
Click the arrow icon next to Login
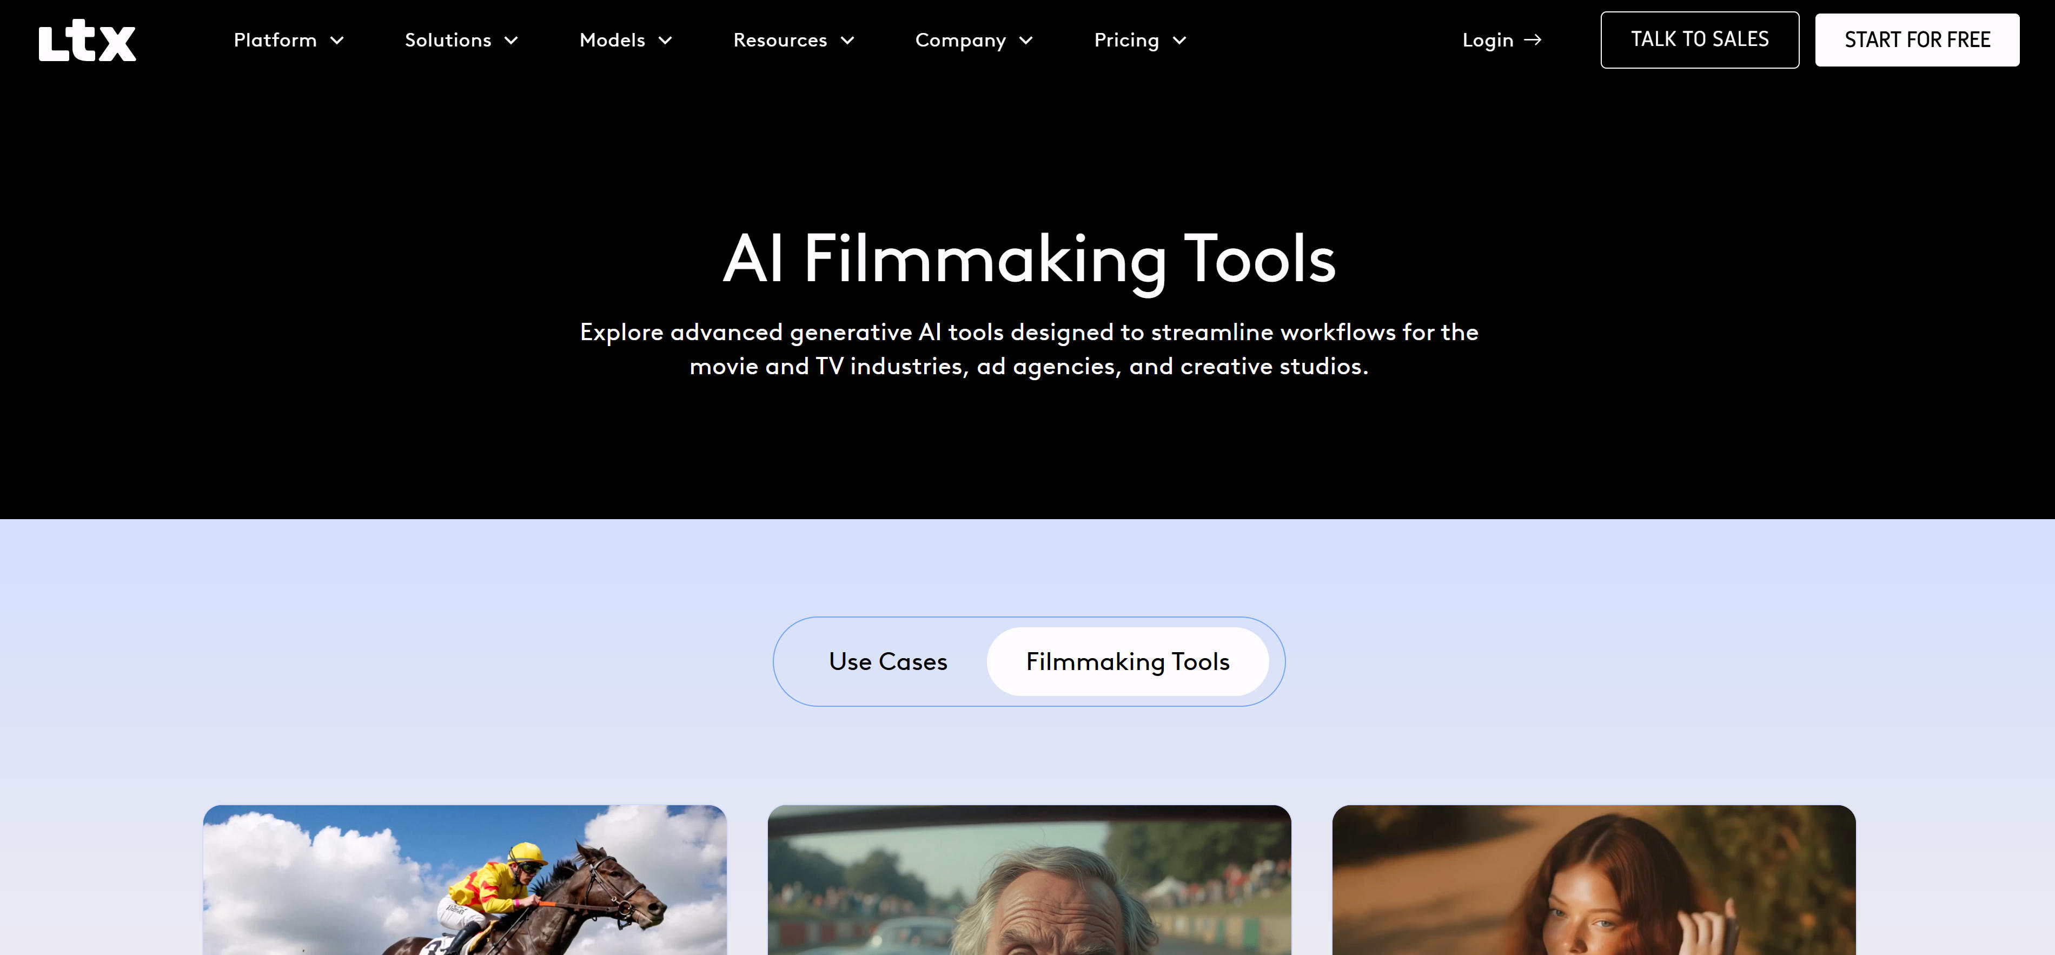pos(1533,40)
